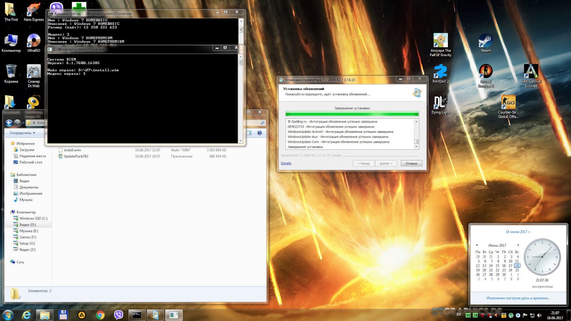The height and width of the screenshot is (321, 571).
Task: Open Изменение настроек даты и времени link
Action: [x=518, y=298]
